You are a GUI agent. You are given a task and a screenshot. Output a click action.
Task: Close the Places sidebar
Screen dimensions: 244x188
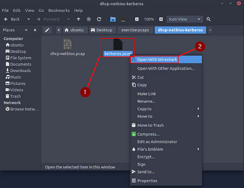click(35, 30)
